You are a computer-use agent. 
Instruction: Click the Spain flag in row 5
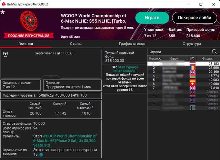pyautogui.click(x=193, y=80)
